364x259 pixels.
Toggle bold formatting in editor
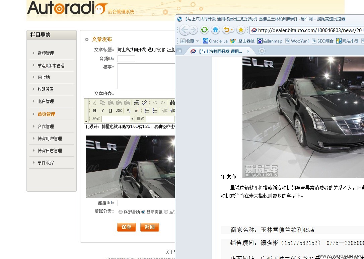[x=94, y=111]
